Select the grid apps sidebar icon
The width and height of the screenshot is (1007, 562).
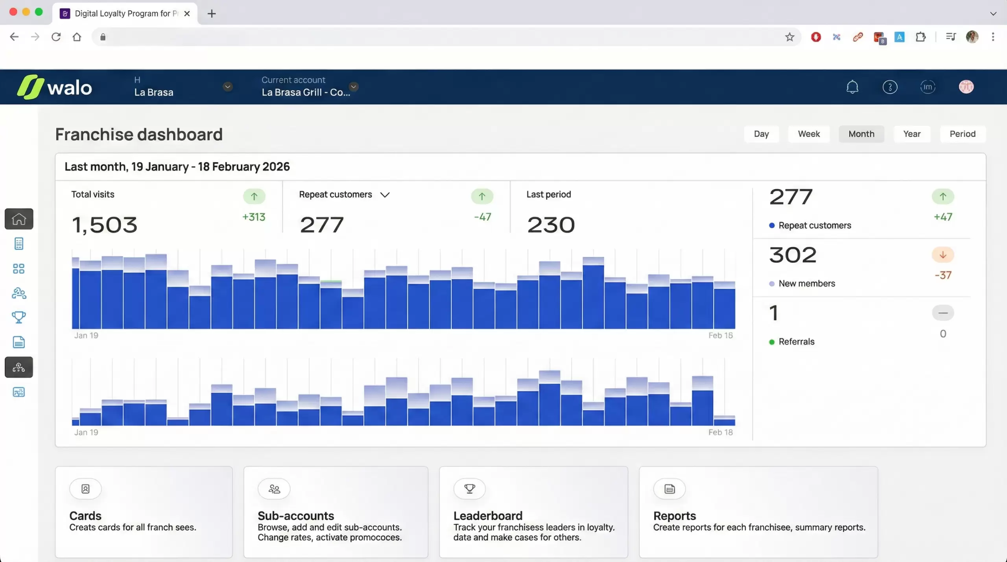(19, 269)
